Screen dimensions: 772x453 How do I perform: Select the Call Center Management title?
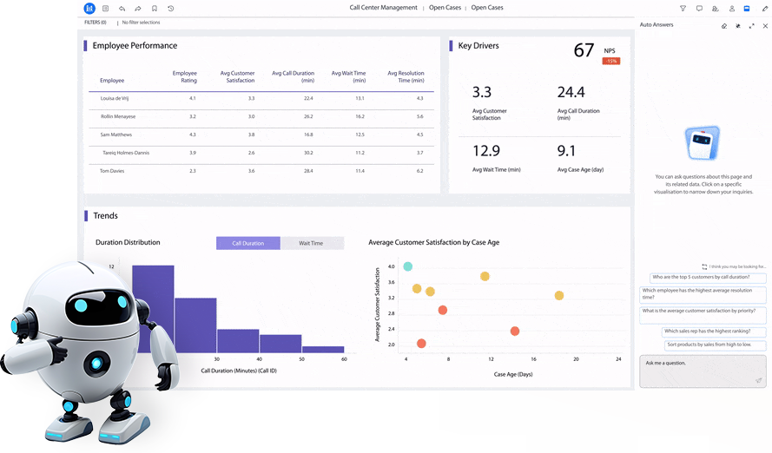tap(383, 8)
